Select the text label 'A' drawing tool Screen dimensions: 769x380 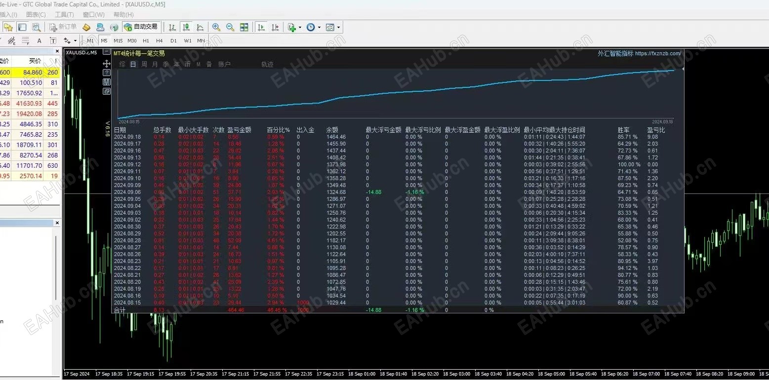pyautogui.click(x=40, y=40)
